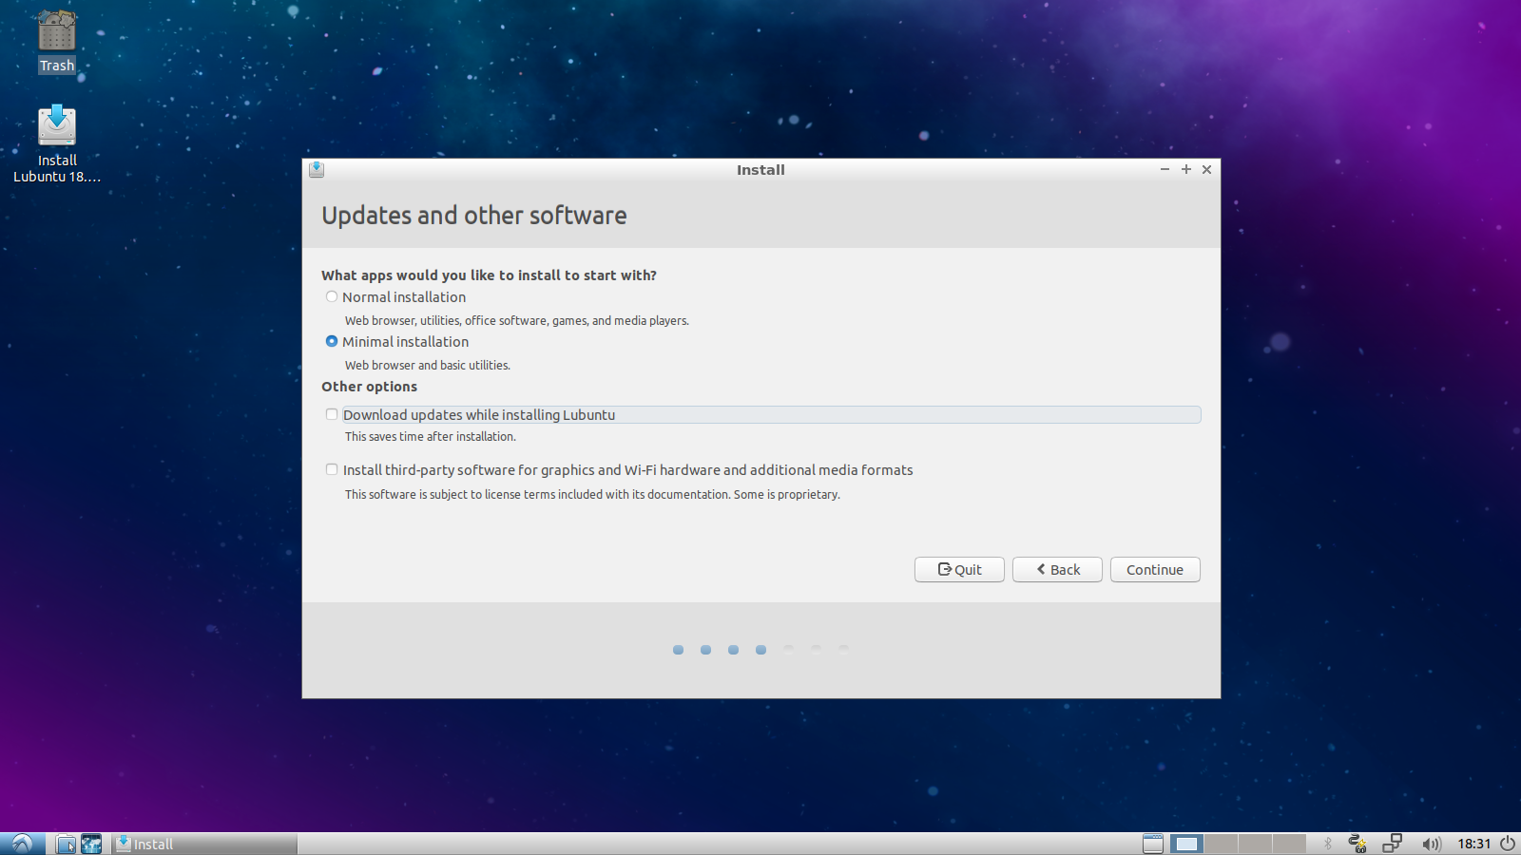Open the Lubuntu start menu icon
Viewport: 1521px width, 855px height.
pos(22,844)
